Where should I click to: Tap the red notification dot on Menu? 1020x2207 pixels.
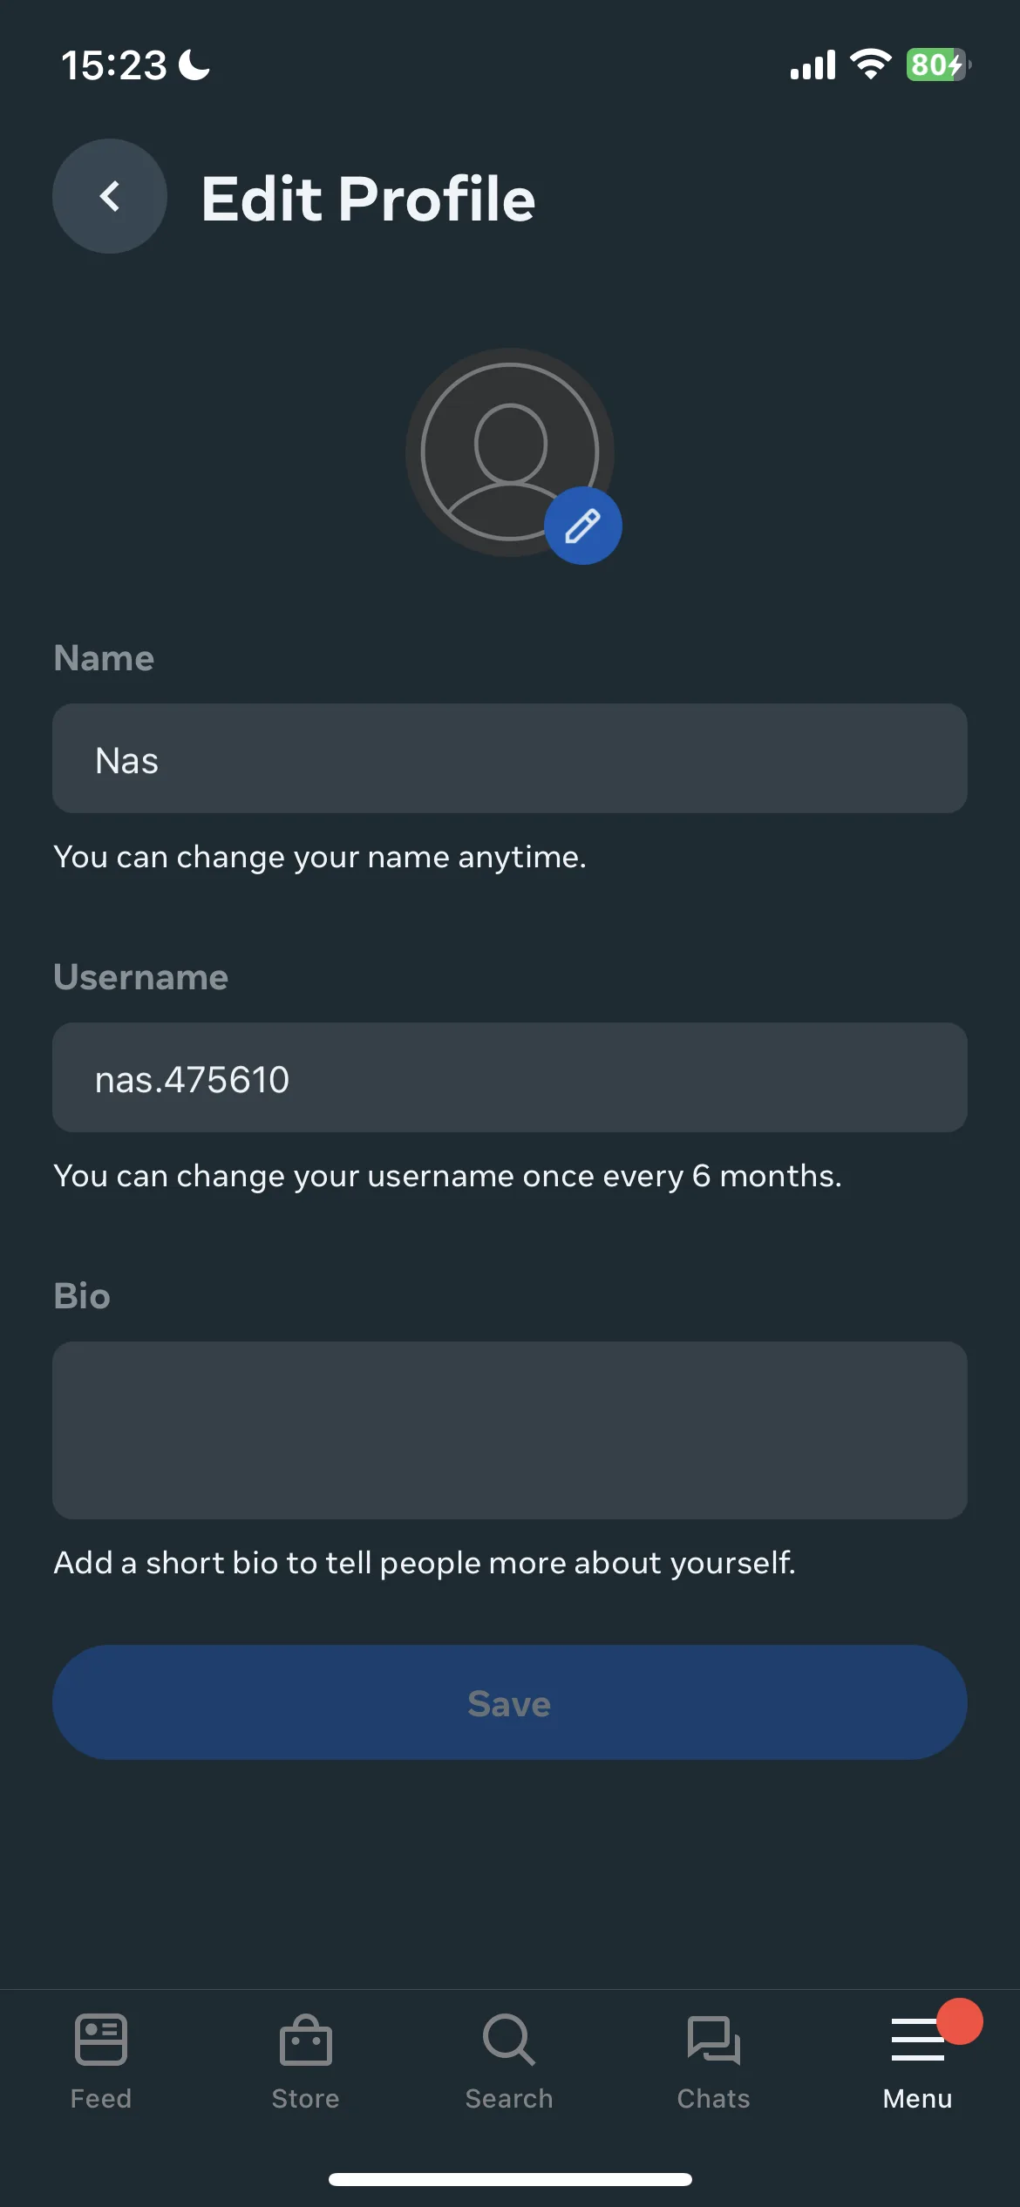click(960, 2020)
